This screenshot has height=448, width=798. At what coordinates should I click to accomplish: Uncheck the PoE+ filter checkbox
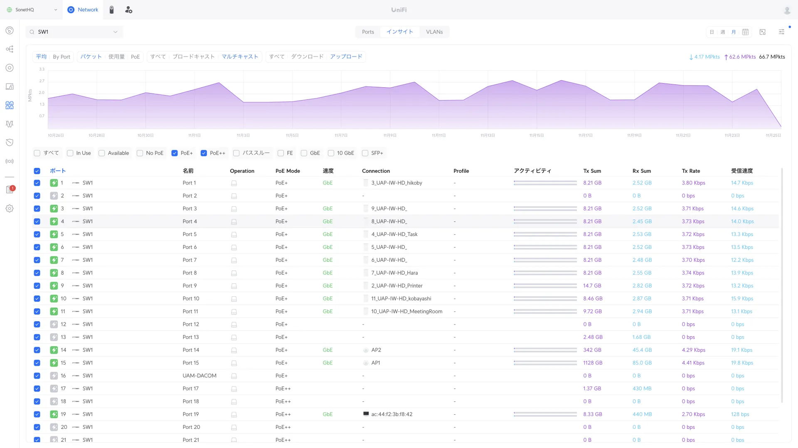click(175, 153)
